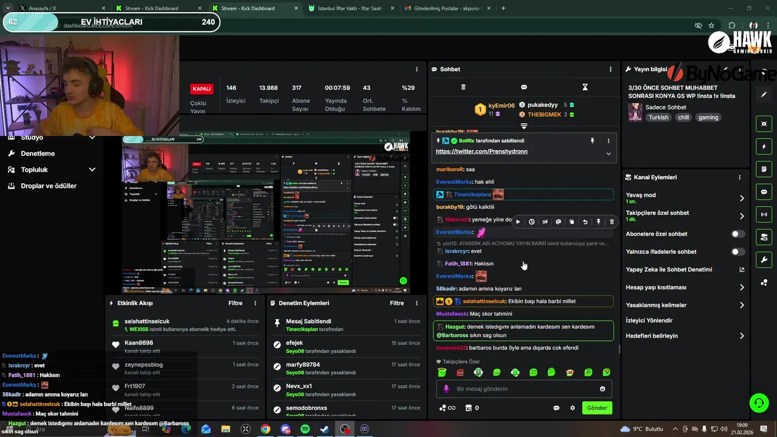Open emoji picker in message box
777x437 pixels.
click(x=603, y=388)
